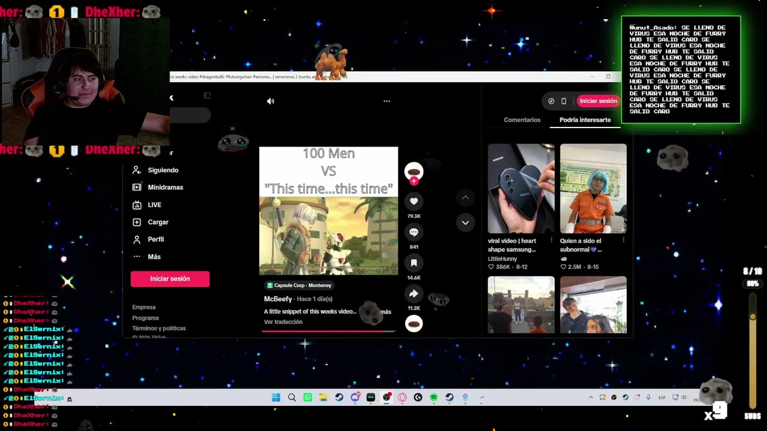This screenshot has width=767, height=431.
Task: Open heart shape samsung video thumbnail
Action: pyautogui.click(x=521, y=189)
